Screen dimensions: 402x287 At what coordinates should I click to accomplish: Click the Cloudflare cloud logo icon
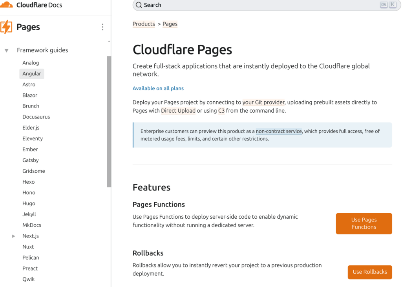click(6, 5)
